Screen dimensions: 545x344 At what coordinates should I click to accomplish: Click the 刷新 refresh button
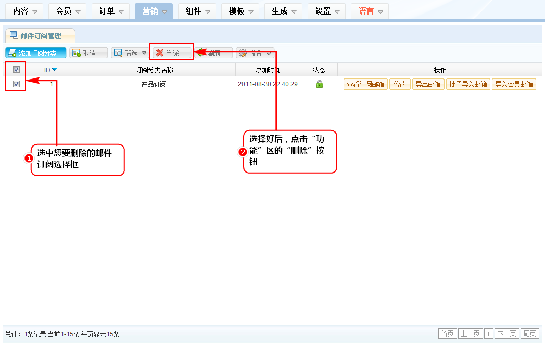point(213,53)
